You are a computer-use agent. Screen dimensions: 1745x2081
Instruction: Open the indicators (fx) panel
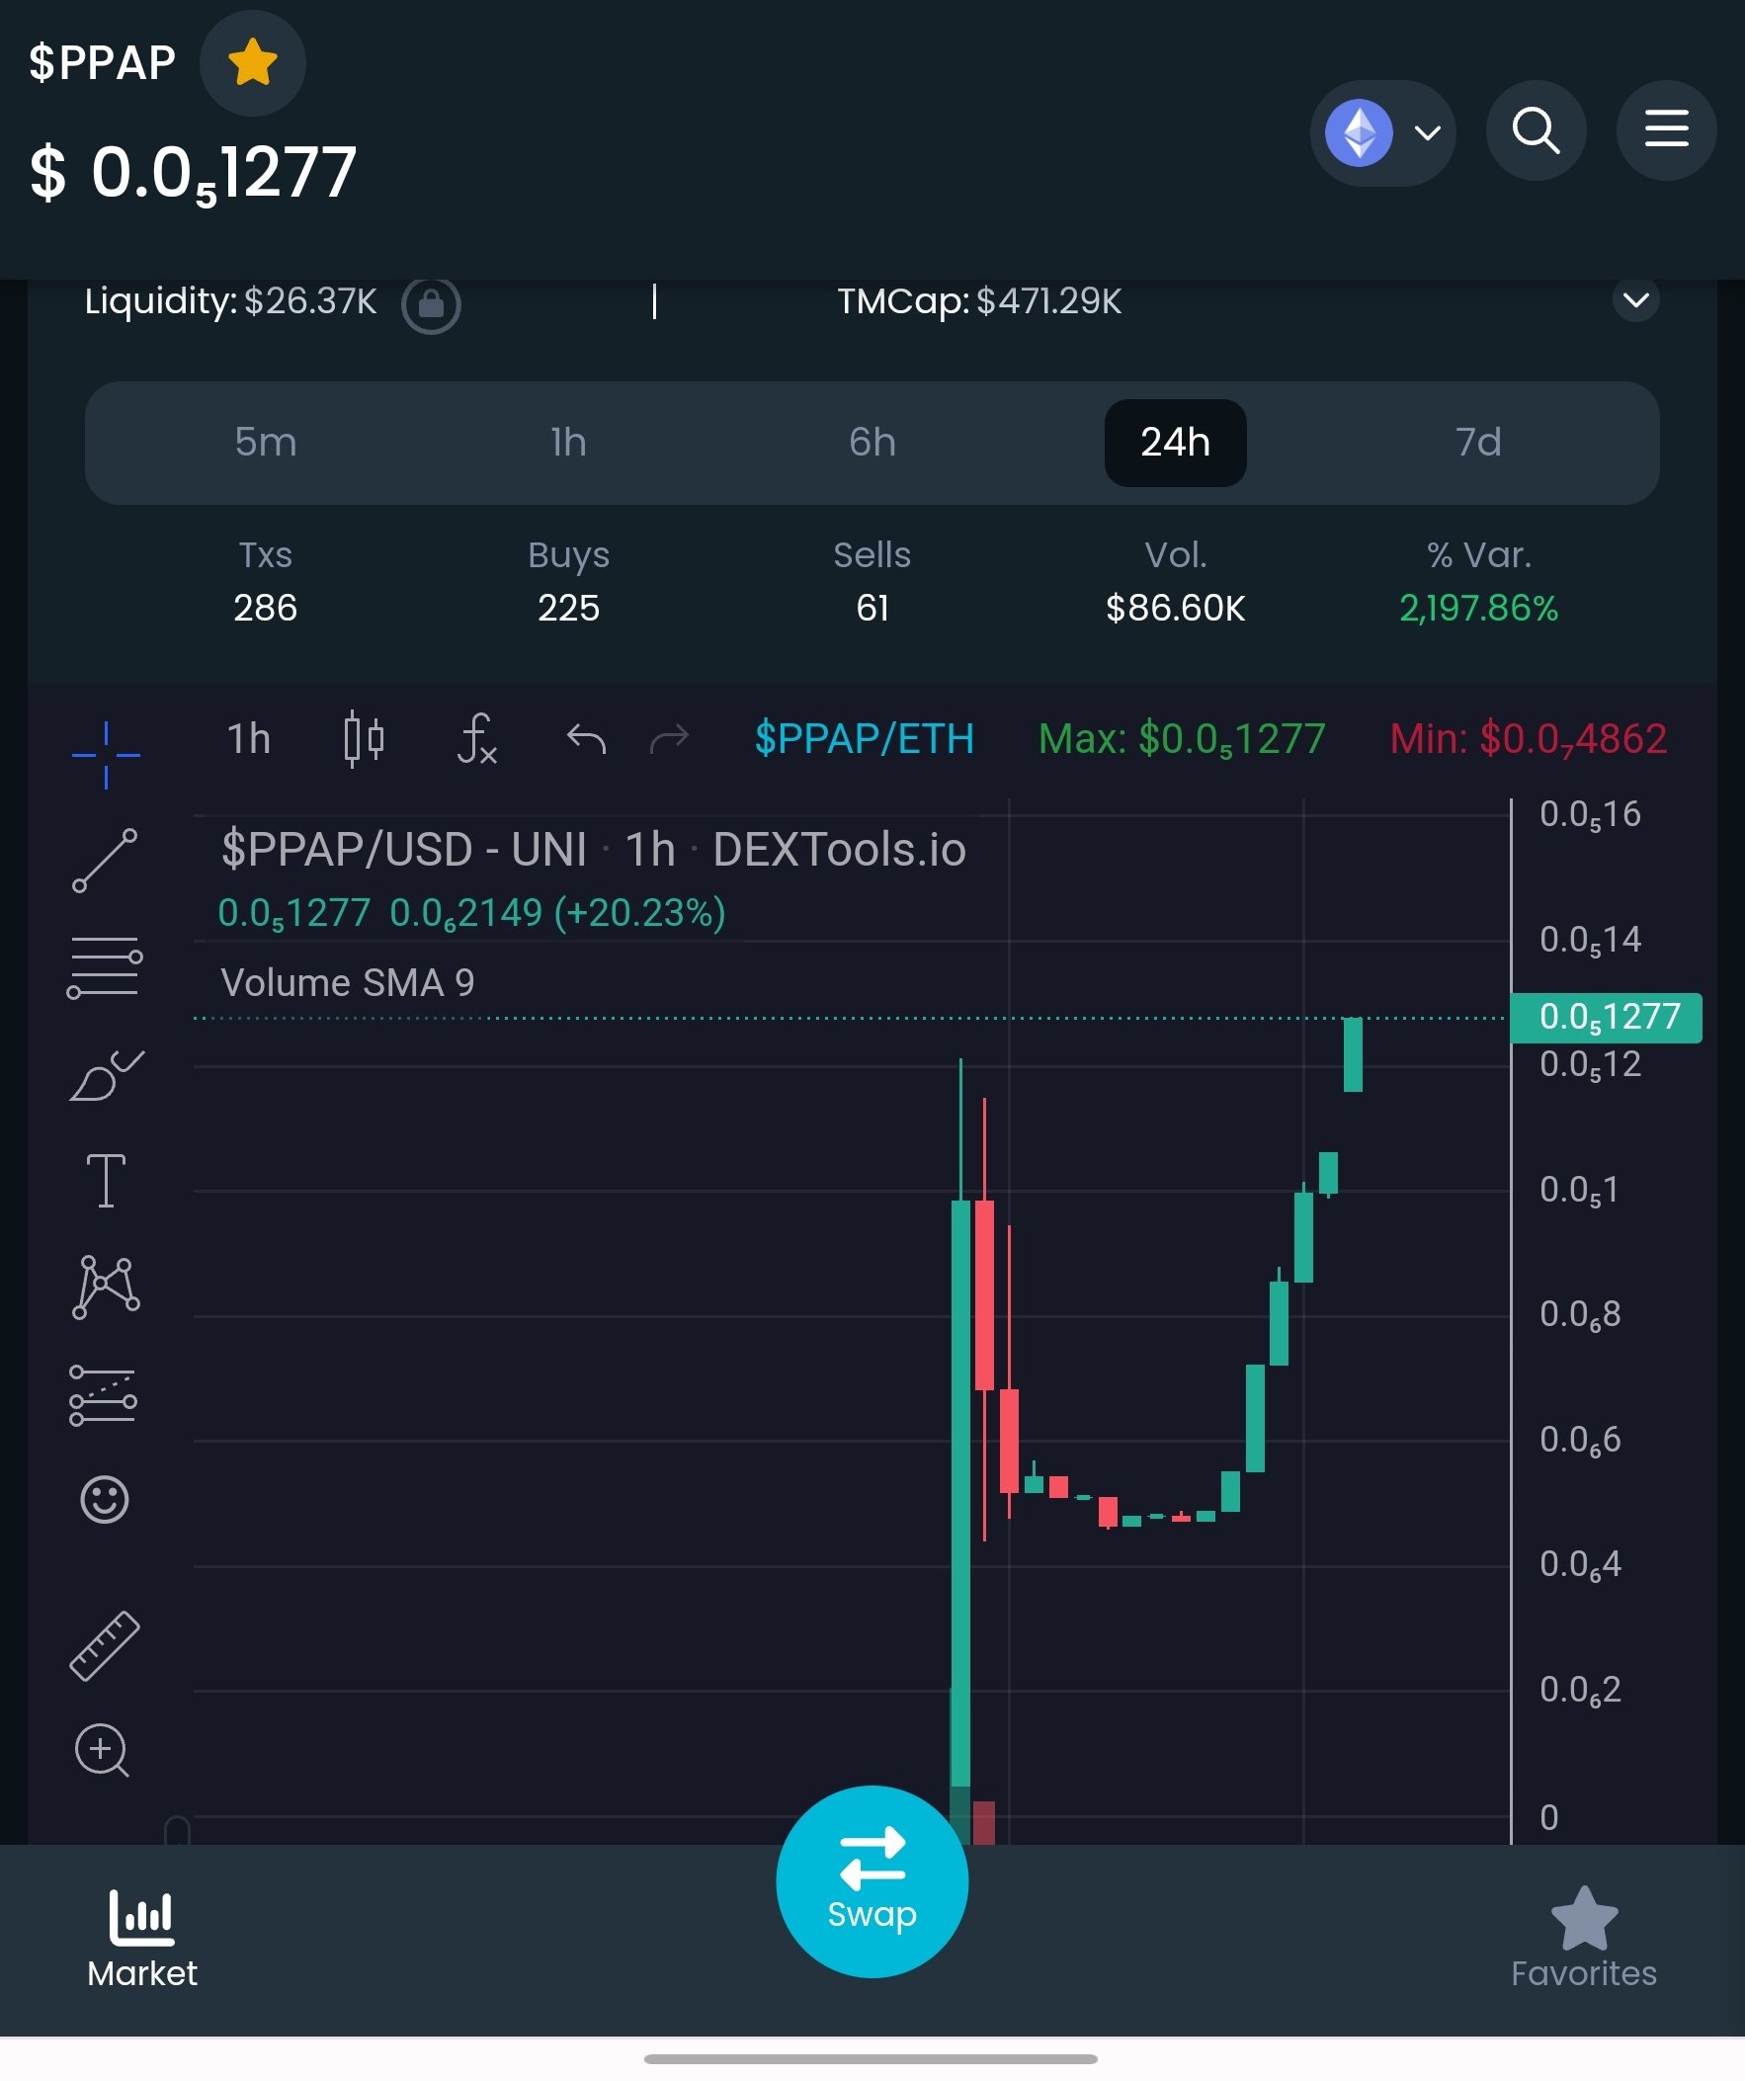pyautogui.click(x=477, y=739)
